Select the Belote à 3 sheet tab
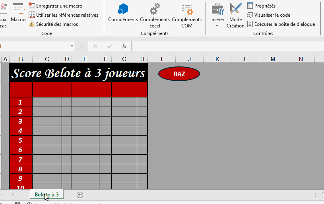The width and height of the screenshot is (324, 204). click(47, 194)
